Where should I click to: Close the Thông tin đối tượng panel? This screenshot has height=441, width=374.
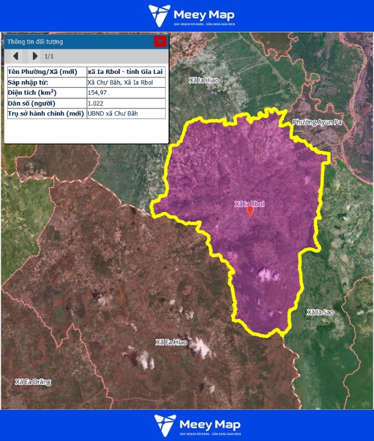point(160,42)
